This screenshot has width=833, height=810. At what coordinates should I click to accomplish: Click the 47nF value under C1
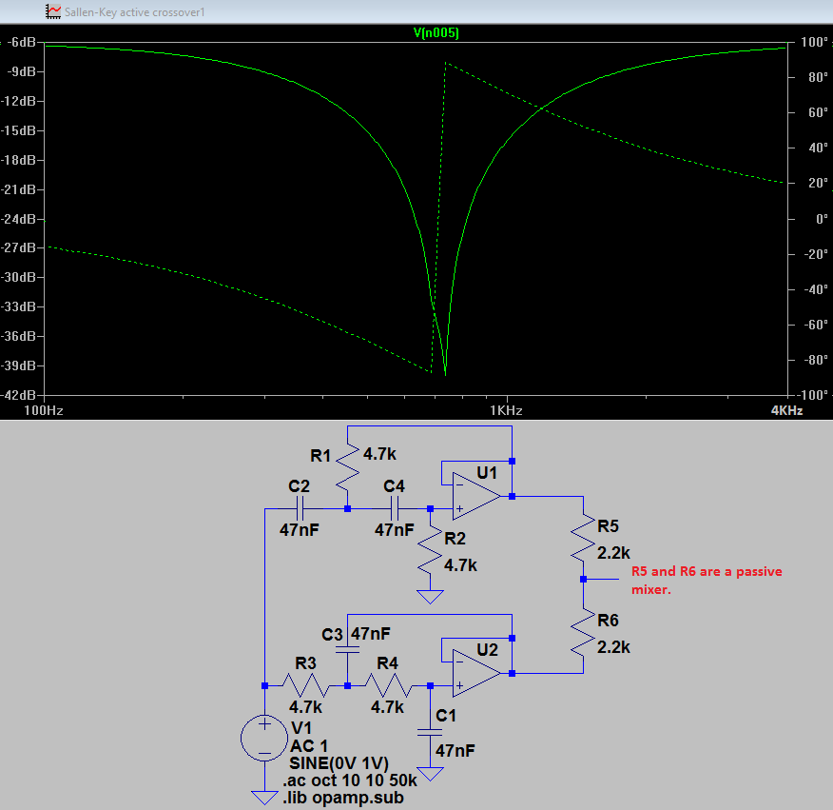(455, 750)
